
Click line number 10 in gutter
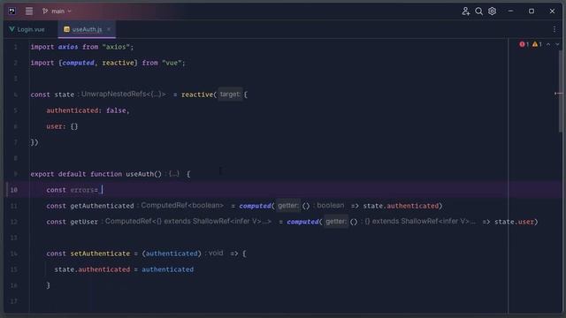(x=14, y=190)
